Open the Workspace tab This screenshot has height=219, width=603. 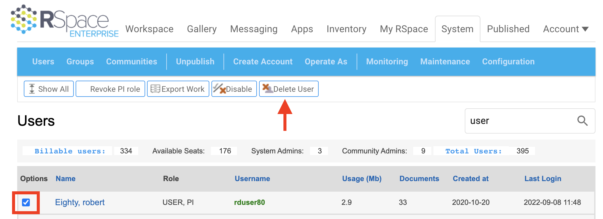pyautogui.click(x=149, y=29)
